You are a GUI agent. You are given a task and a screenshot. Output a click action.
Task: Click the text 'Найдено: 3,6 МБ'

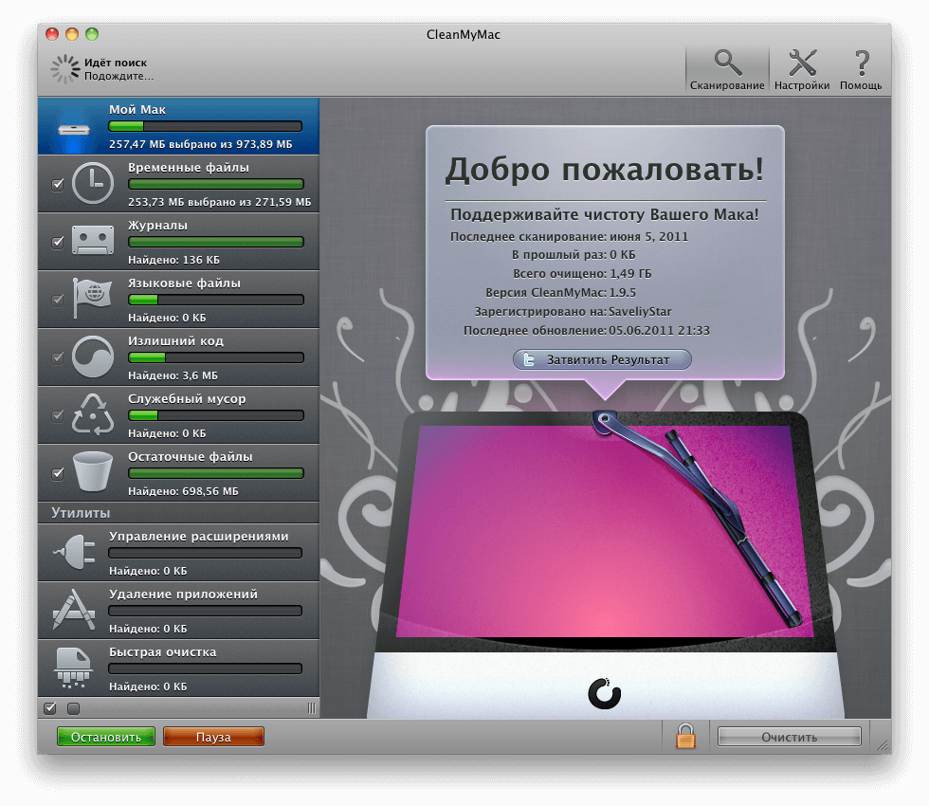click(x=173, y=376)
